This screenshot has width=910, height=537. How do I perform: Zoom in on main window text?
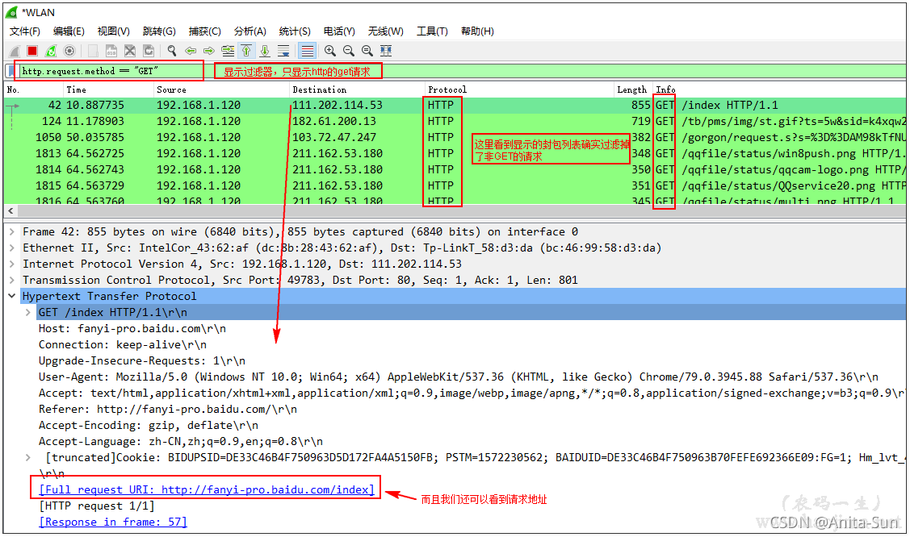coord(329,51)
